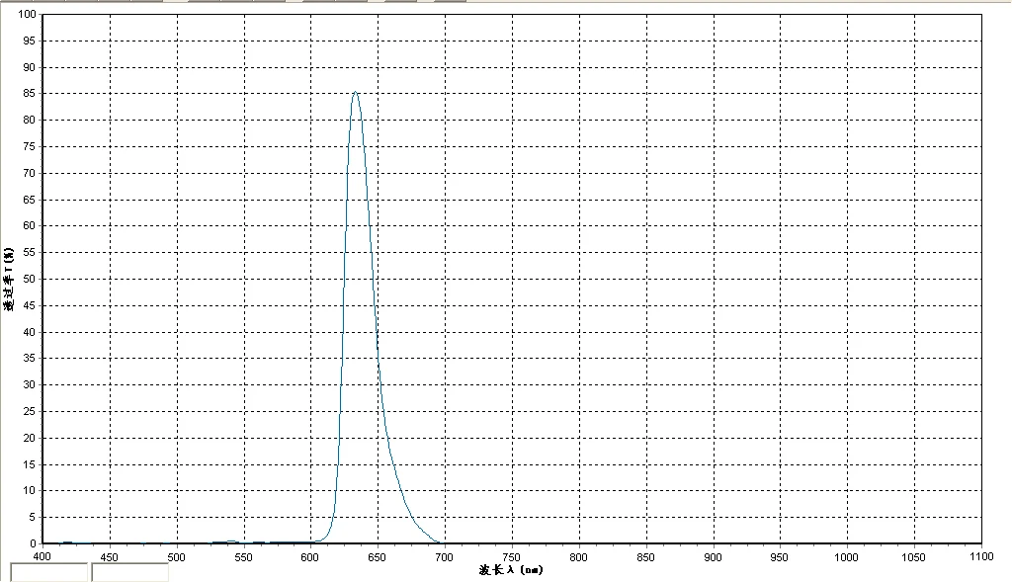Click the x-axis tick label "400"

coord(42,556)
